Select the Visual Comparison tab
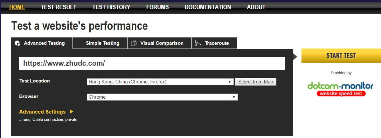The height and width of the screenshot is (138, 381). click(x=162, y=43)
